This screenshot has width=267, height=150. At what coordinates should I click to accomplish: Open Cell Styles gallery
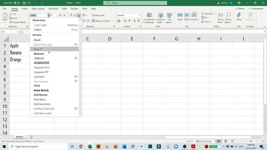pos(169,18)
